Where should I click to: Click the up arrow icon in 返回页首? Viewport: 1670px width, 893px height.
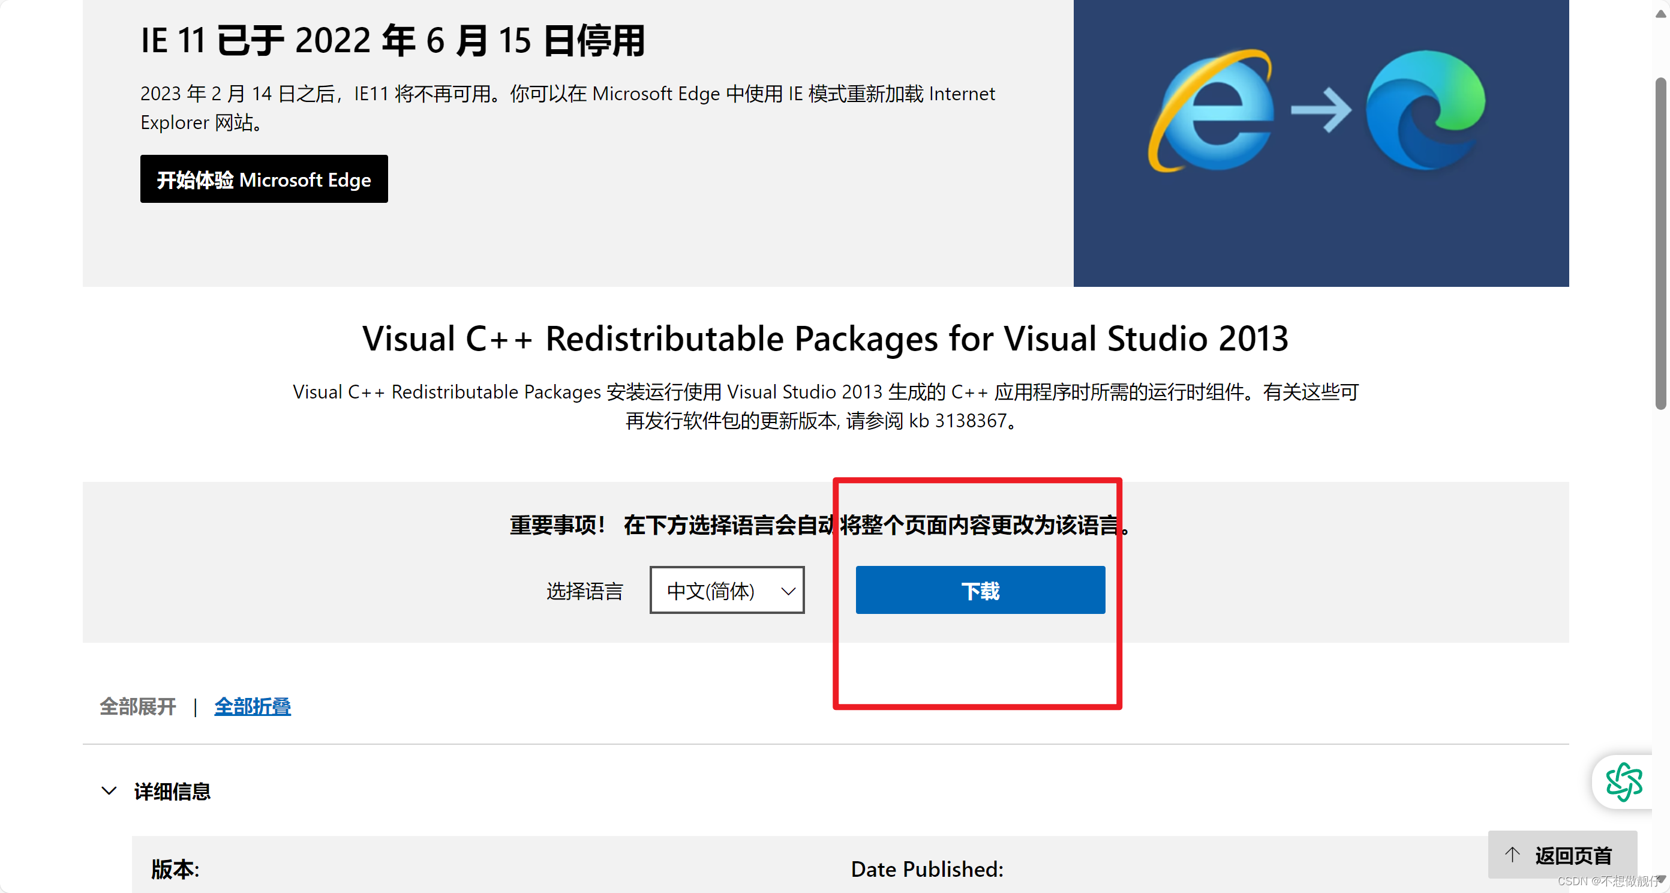[1512, 855]
